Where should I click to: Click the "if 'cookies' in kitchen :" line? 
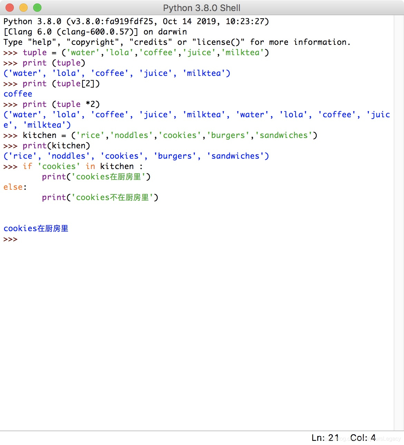click(73, 166)
